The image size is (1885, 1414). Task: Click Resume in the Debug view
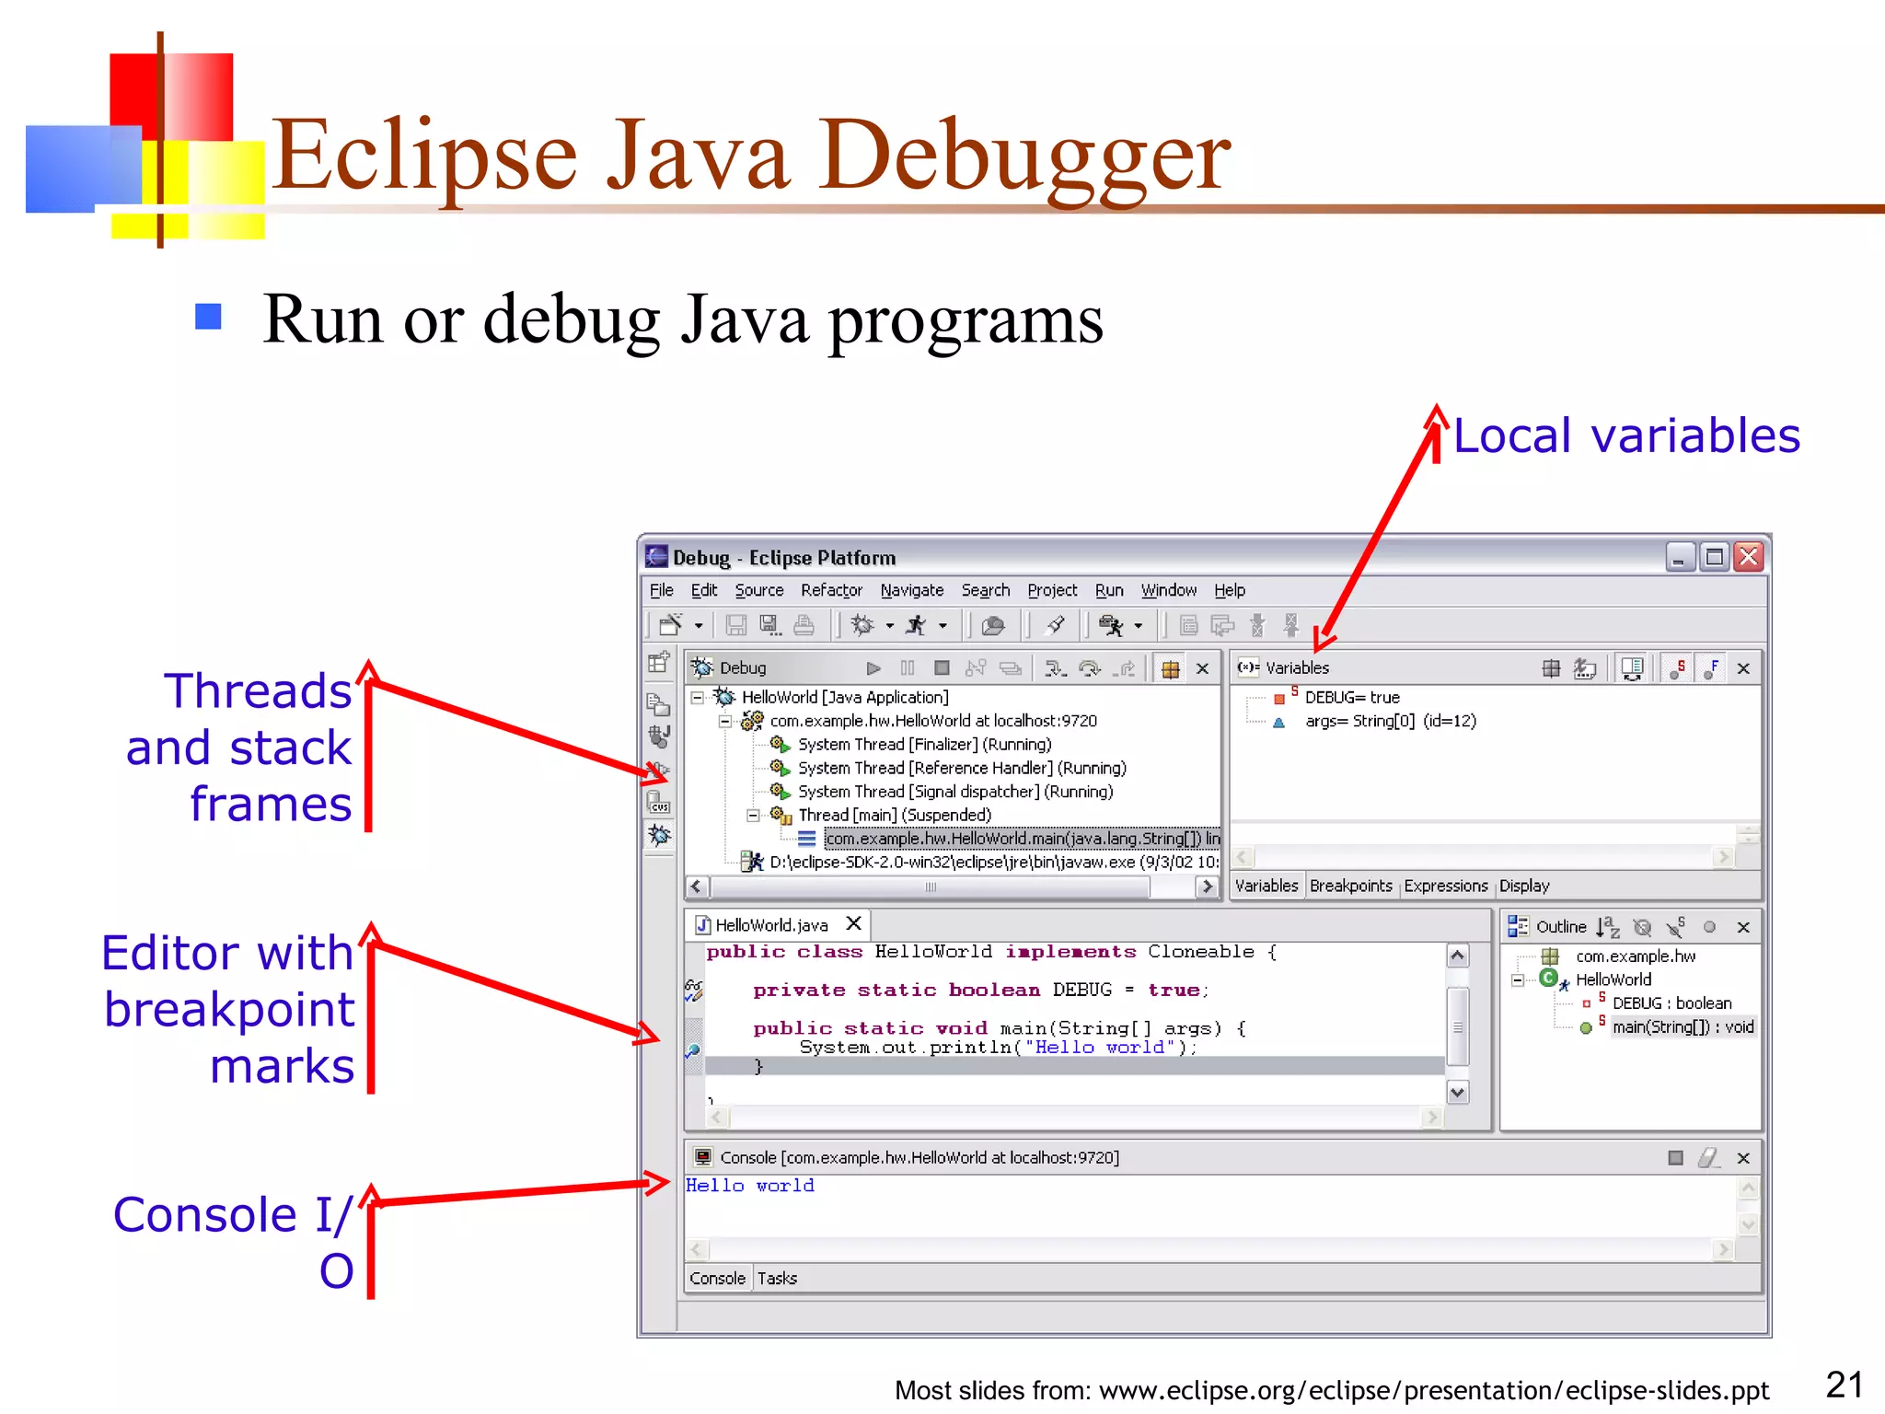coord(873,668)
